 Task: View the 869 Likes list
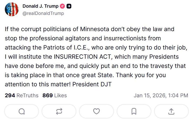54,95
